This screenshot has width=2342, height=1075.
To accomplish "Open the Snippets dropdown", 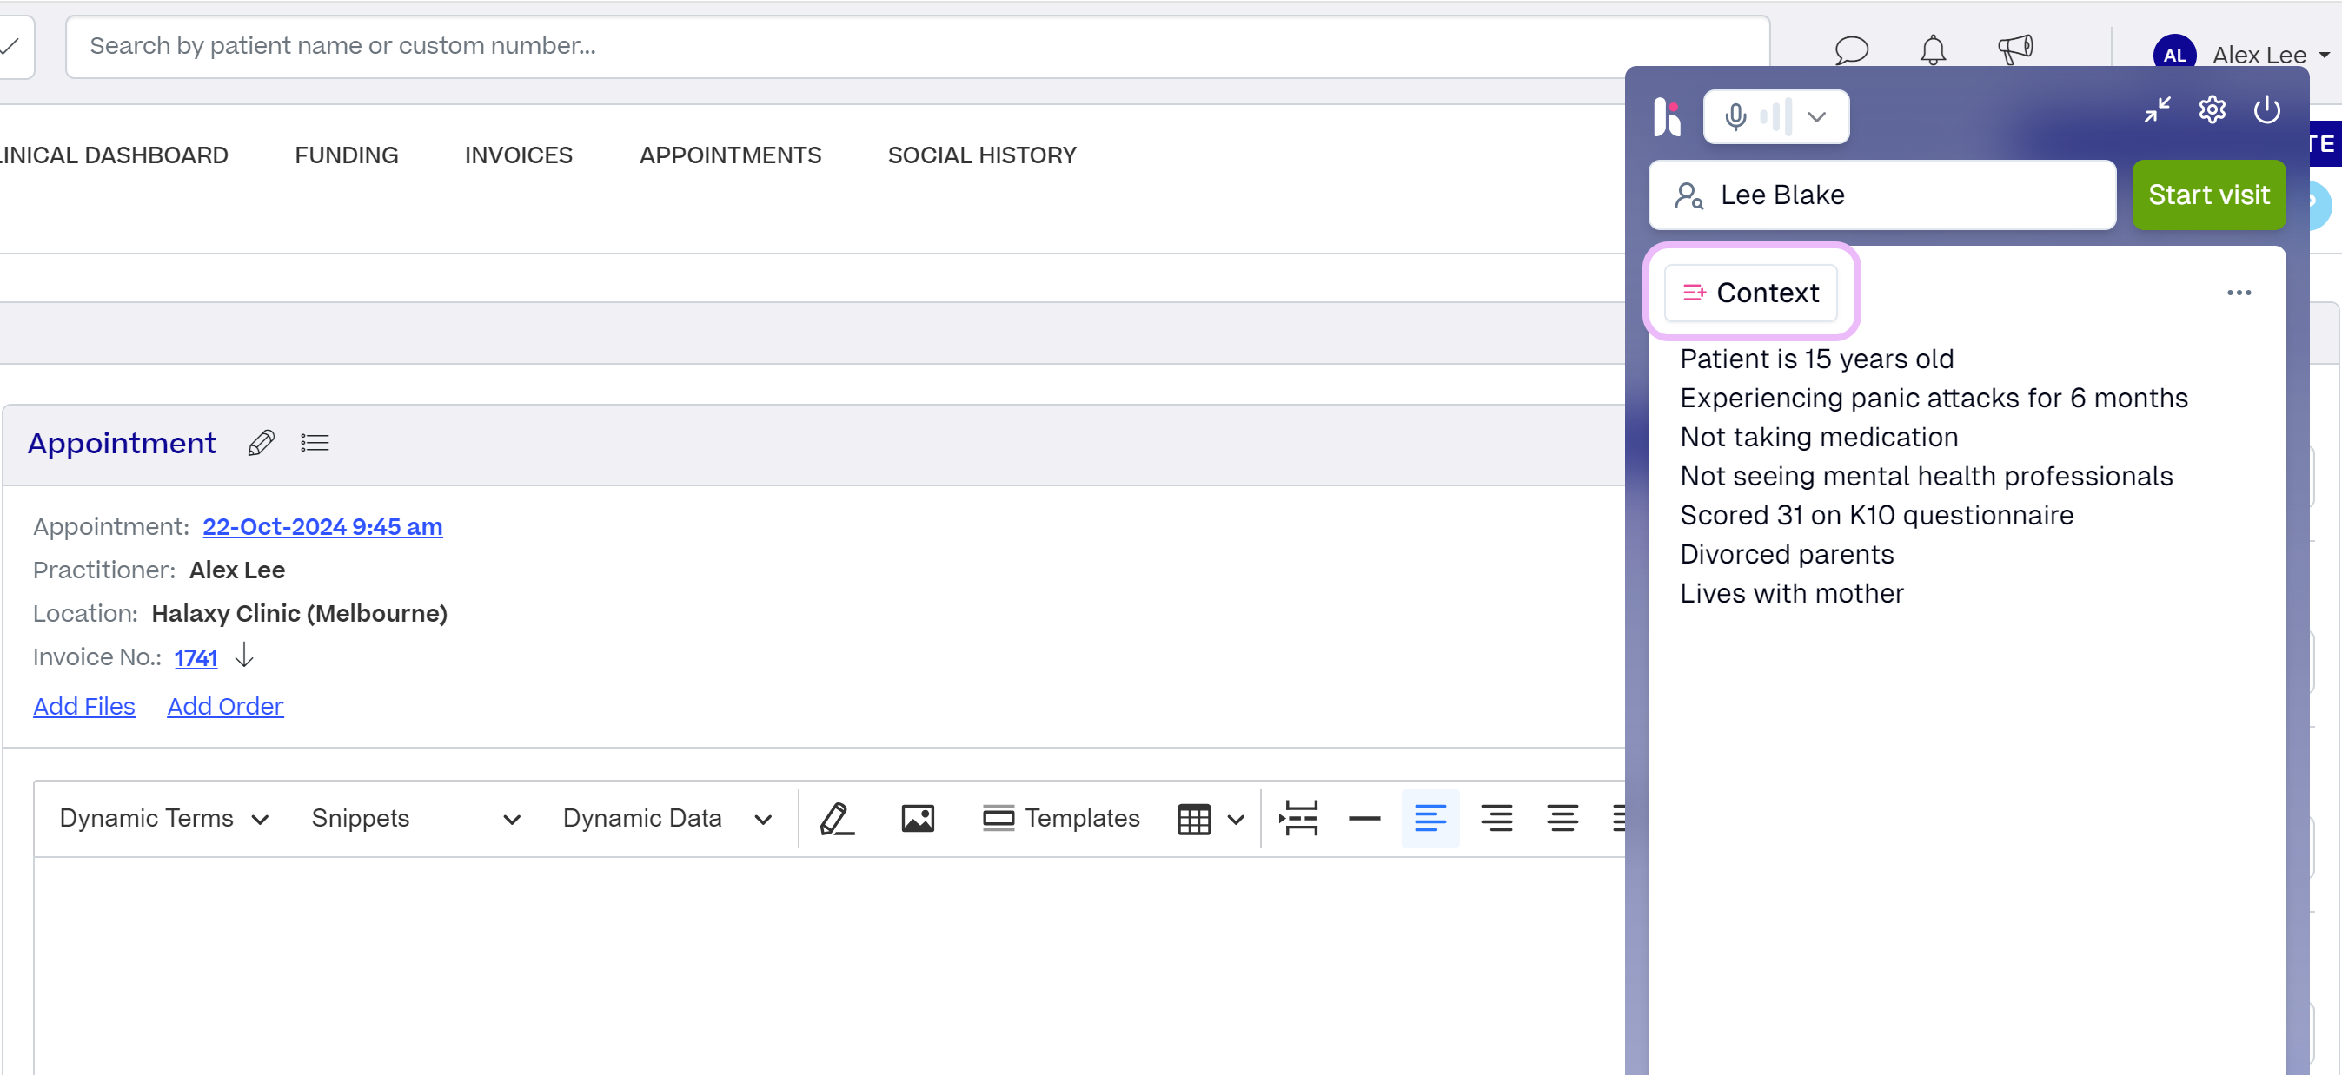I will [x=415, y=819].
